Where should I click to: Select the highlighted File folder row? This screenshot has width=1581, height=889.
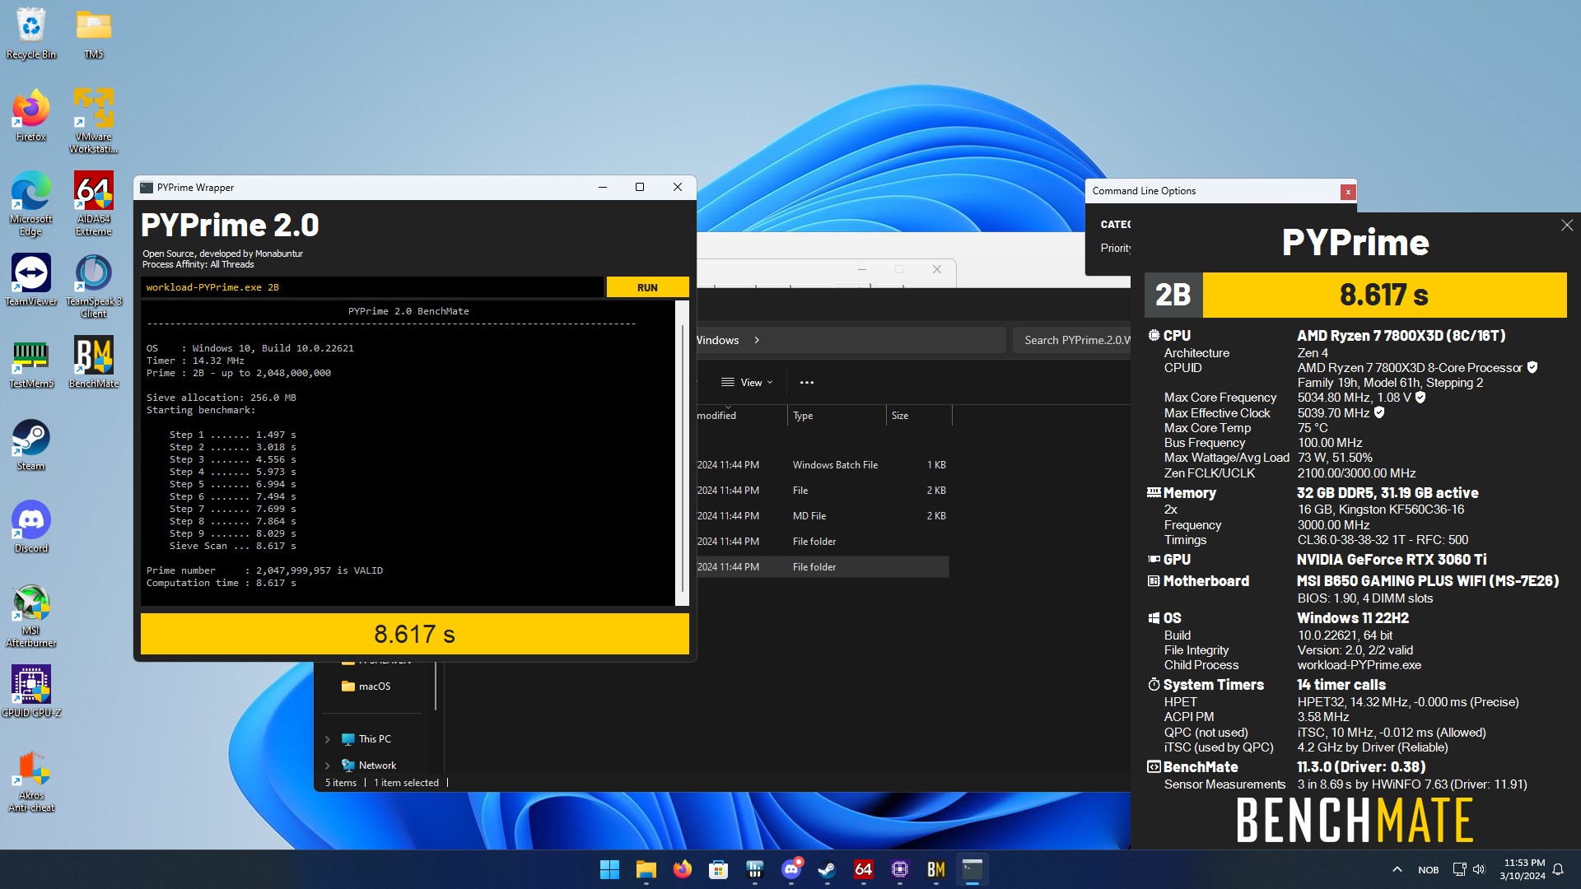point(823,567)
